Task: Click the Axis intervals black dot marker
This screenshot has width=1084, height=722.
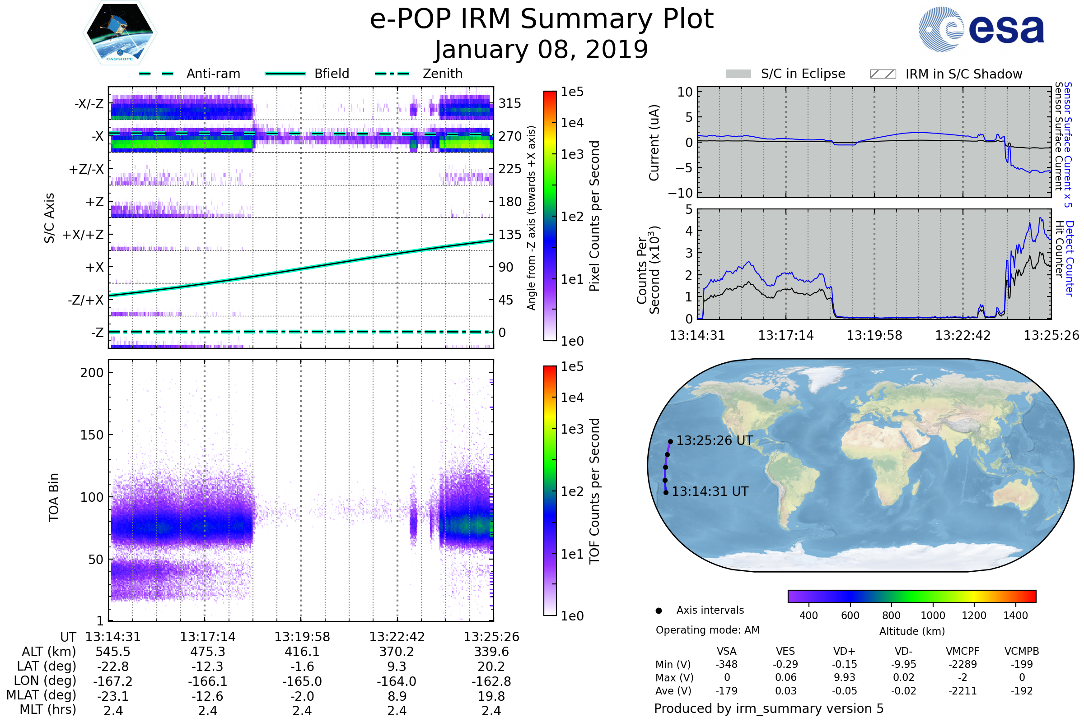Action: click(659, 611)
